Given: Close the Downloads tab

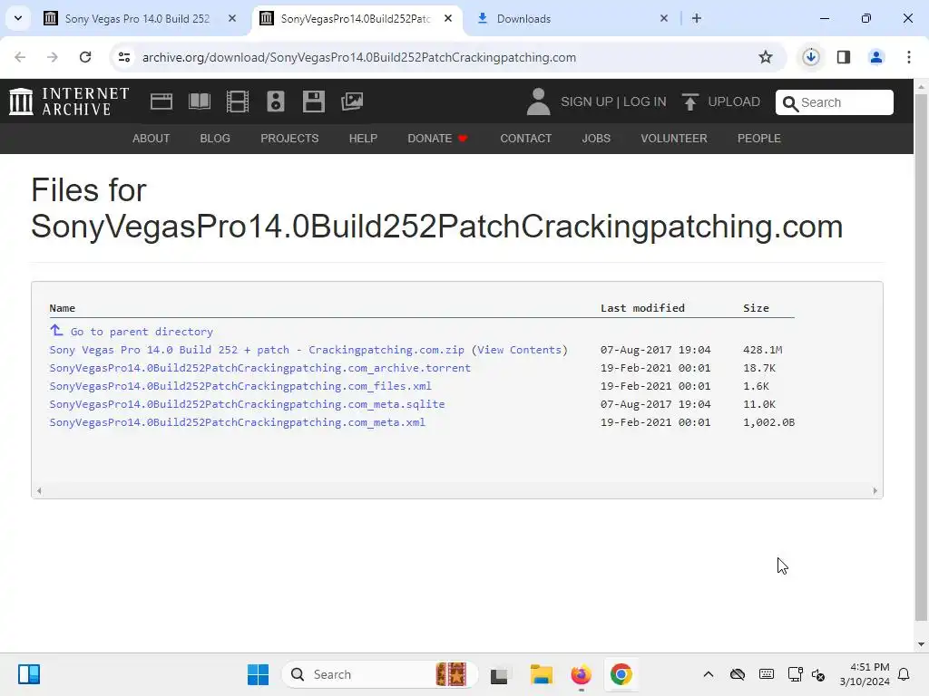Looking at the screenshot, I should click(663, 18).
